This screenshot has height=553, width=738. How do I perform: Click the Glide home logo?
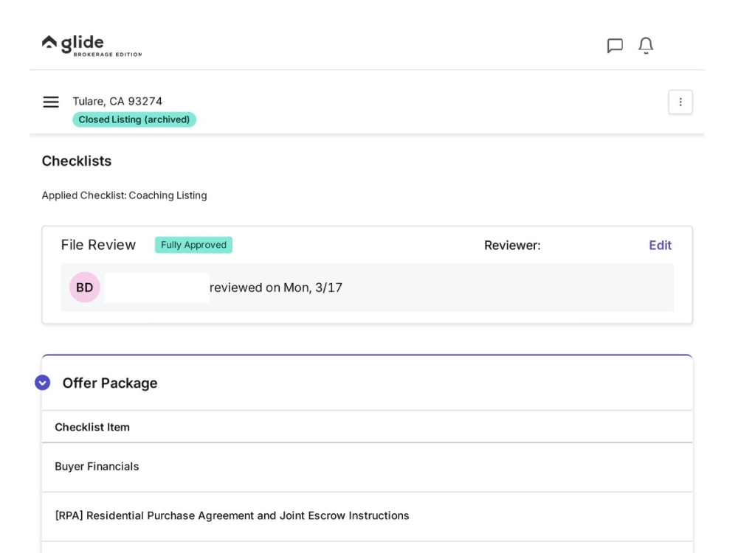pos(92,46)
